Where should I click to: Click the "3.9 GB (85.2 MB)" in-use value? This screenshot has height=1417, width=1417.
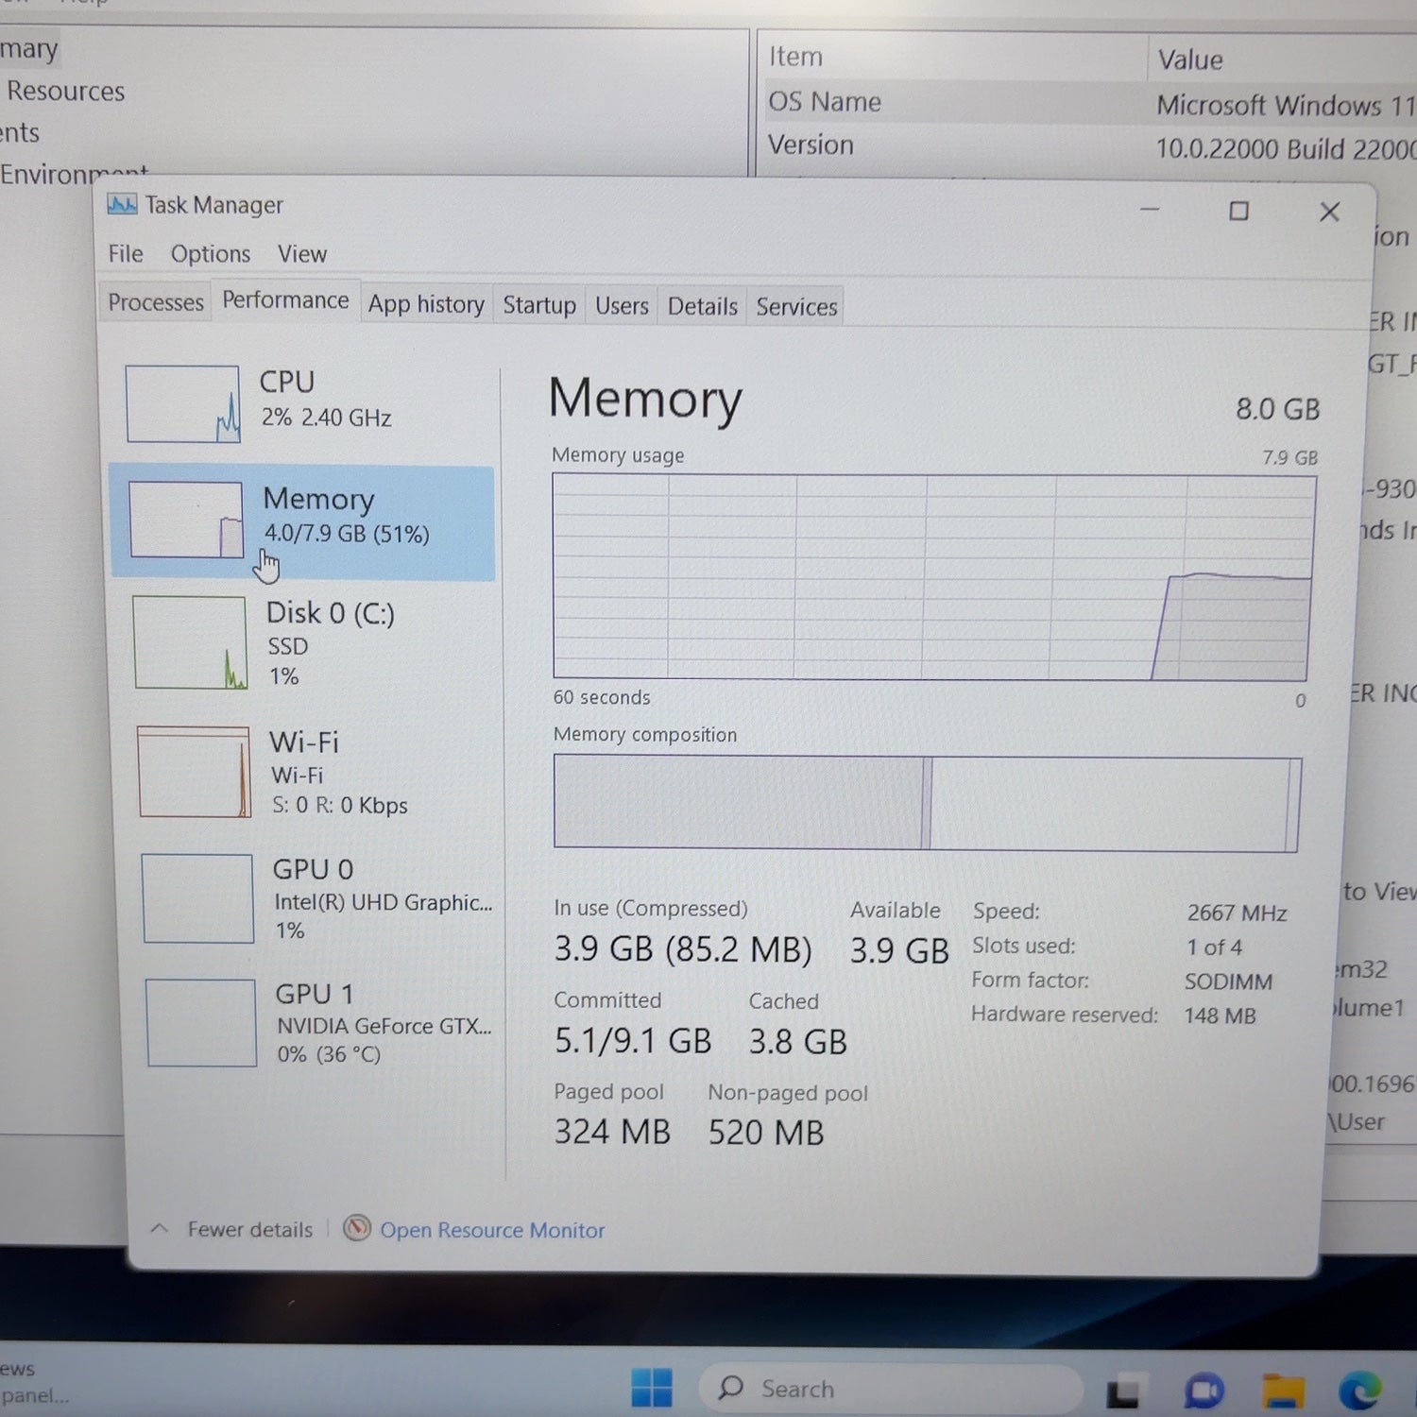pos(683,949)
